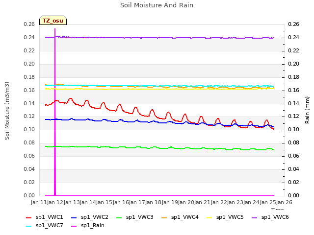Click the Jan 26 x-axis tick label
Viewport: 314px width, 235px height.
[x=284, y=202]
